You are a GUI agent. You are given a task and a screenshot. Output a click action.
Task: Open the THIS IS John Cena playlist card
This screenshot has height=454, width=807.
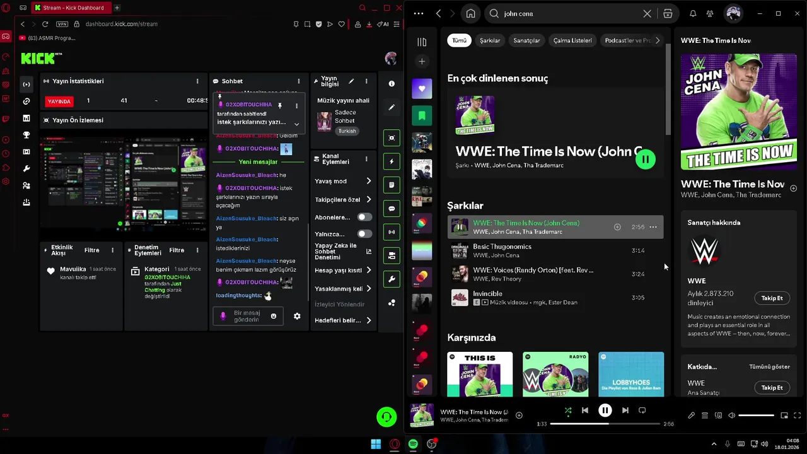click(480, 374)
